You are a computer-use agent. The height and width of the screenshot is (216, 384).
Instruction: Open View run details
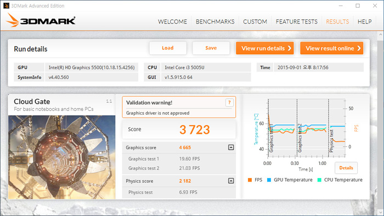point(265,48)
